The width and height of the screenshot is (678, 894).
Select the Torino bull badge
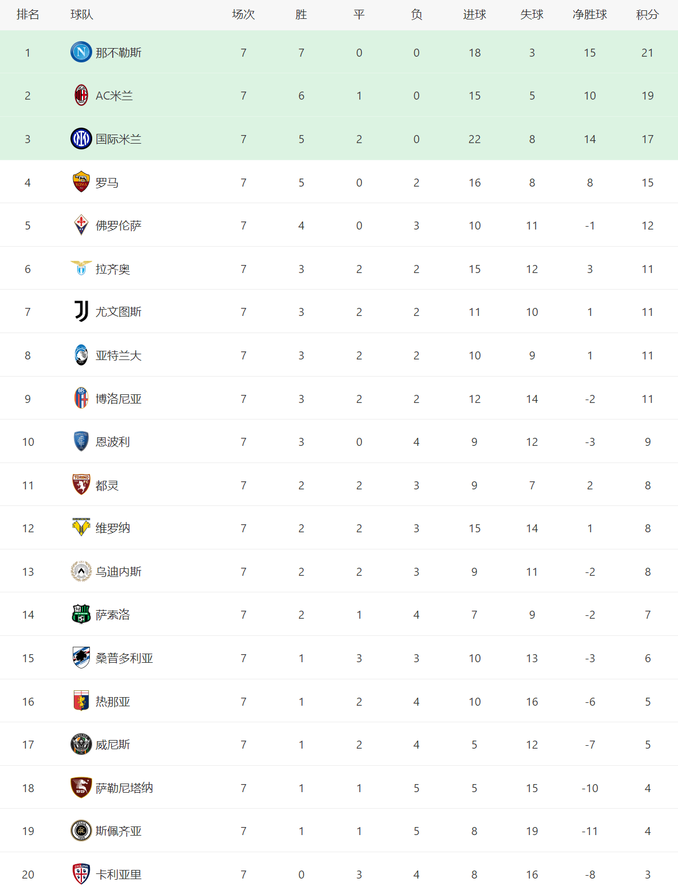[x=81, y=485]
